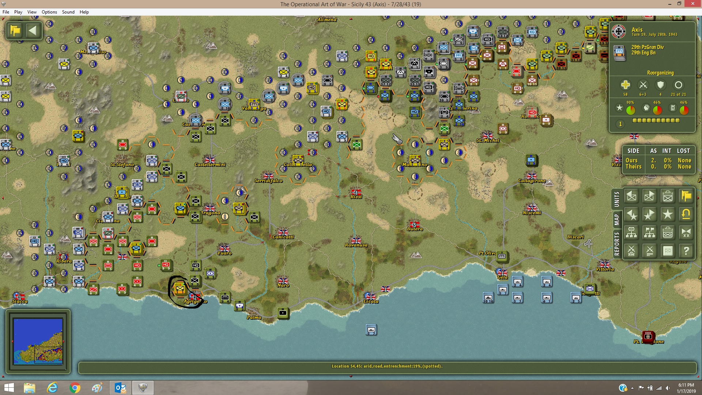This screenshot has width=702, height=395.
Task: Open Internet Explorer from taskbar
Action: tap(52, 388)
